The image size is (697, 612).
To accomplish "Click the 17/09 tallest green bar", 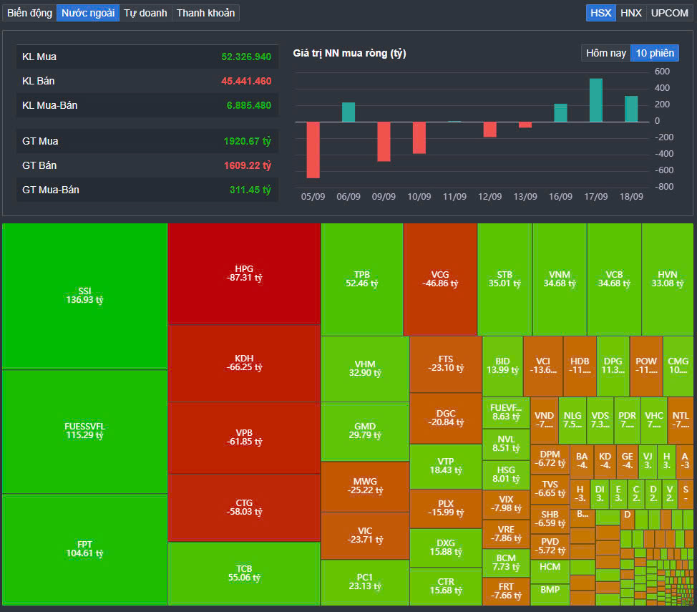I will (x=596, y=100).
